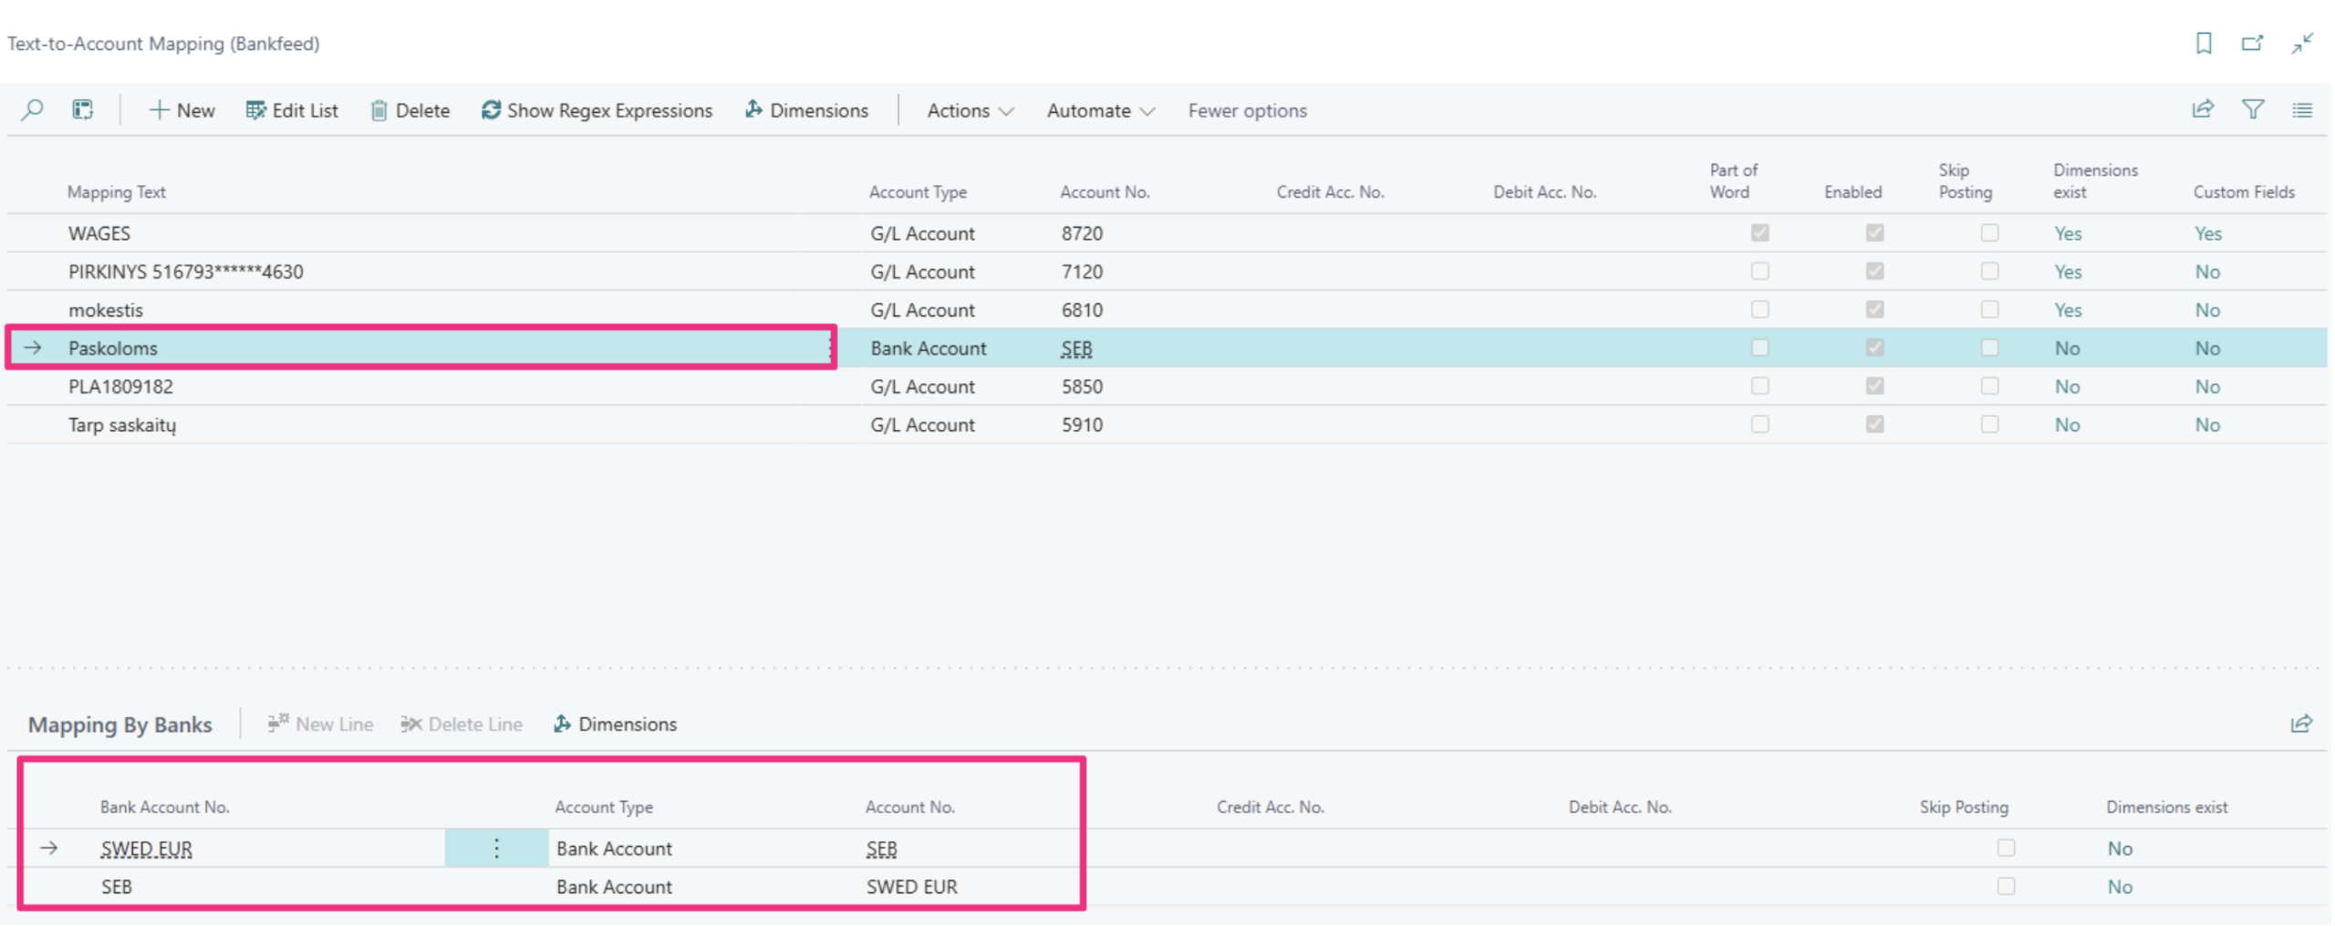The width and height of the screenshot is (2335, 926).
Task: Open Custom Fields Yes link for WAGES
Action: [2207, 233]
